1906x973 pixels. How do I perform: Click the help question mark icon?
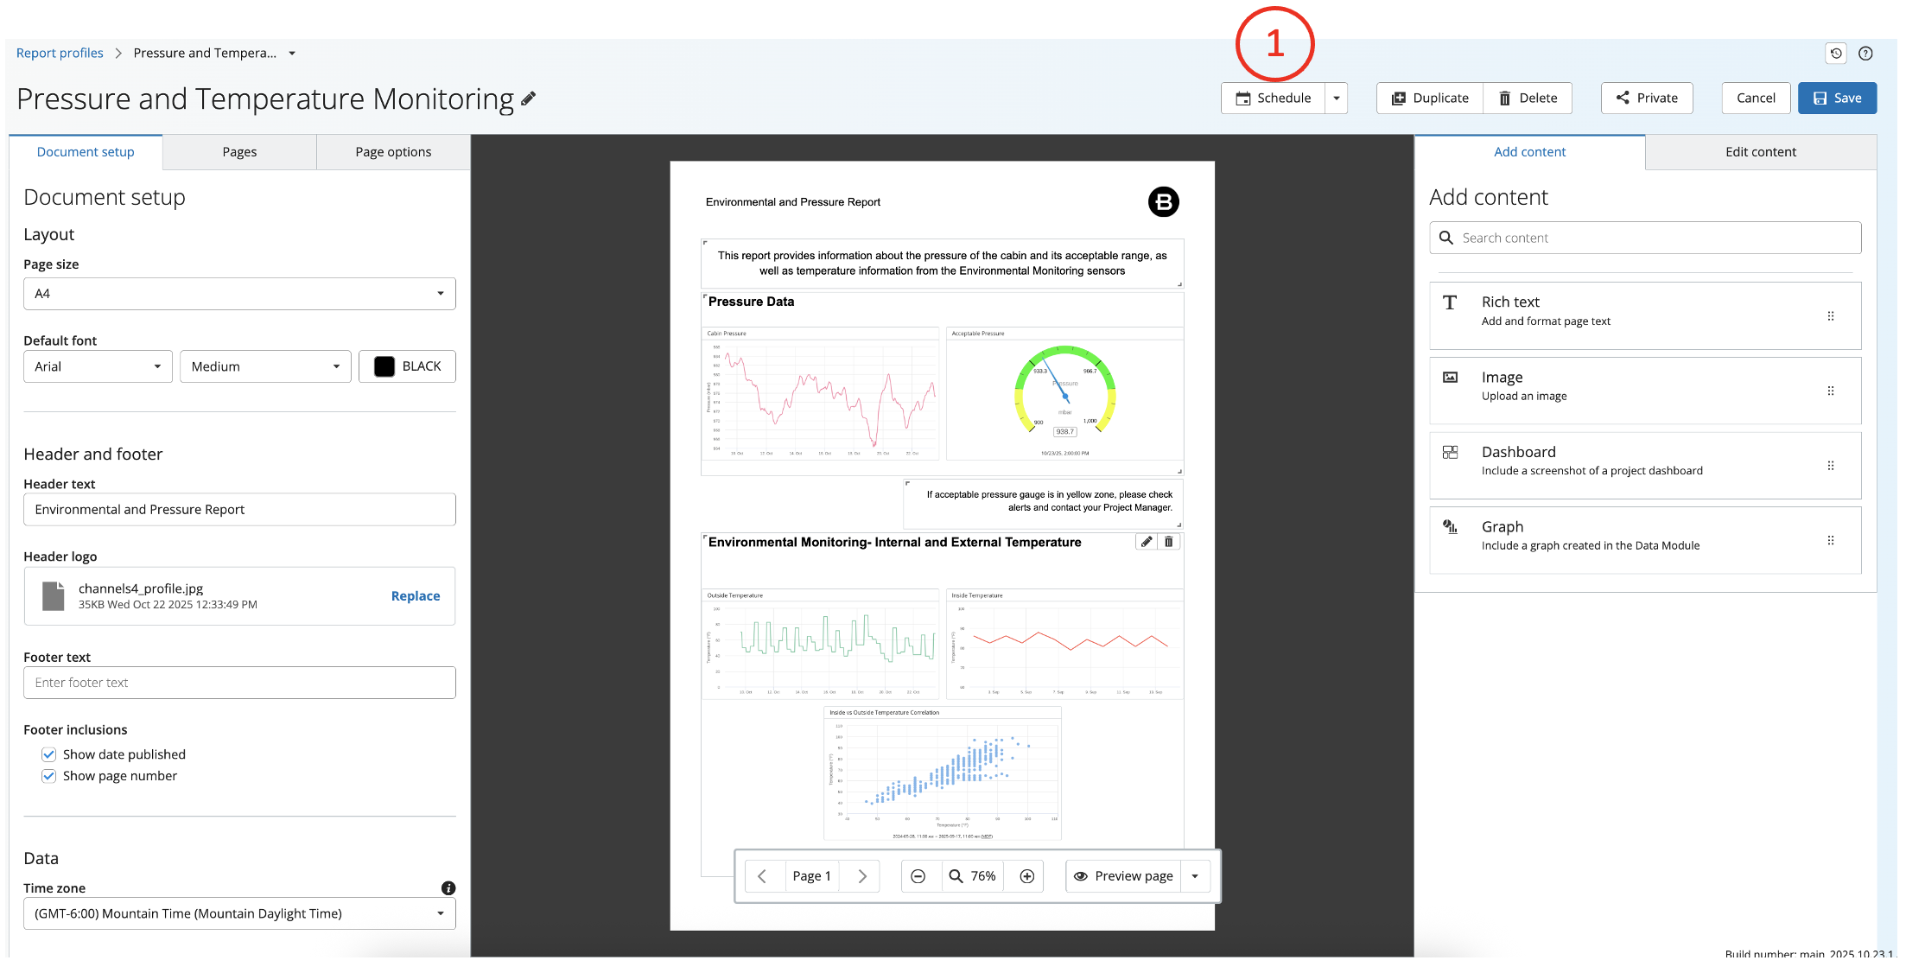pyautogui.click(x=1865, y=54)
